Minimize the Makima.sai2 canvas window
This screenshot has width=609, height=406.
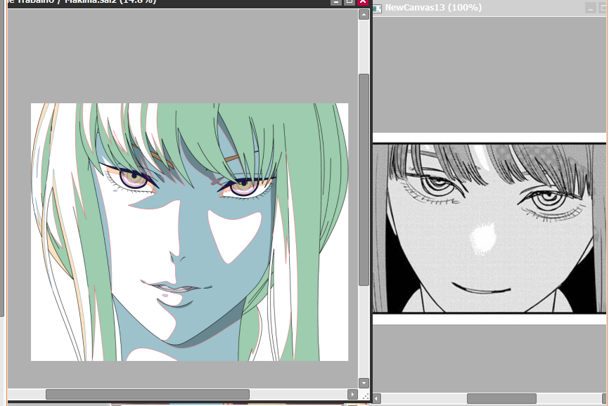tap(336, 2)
